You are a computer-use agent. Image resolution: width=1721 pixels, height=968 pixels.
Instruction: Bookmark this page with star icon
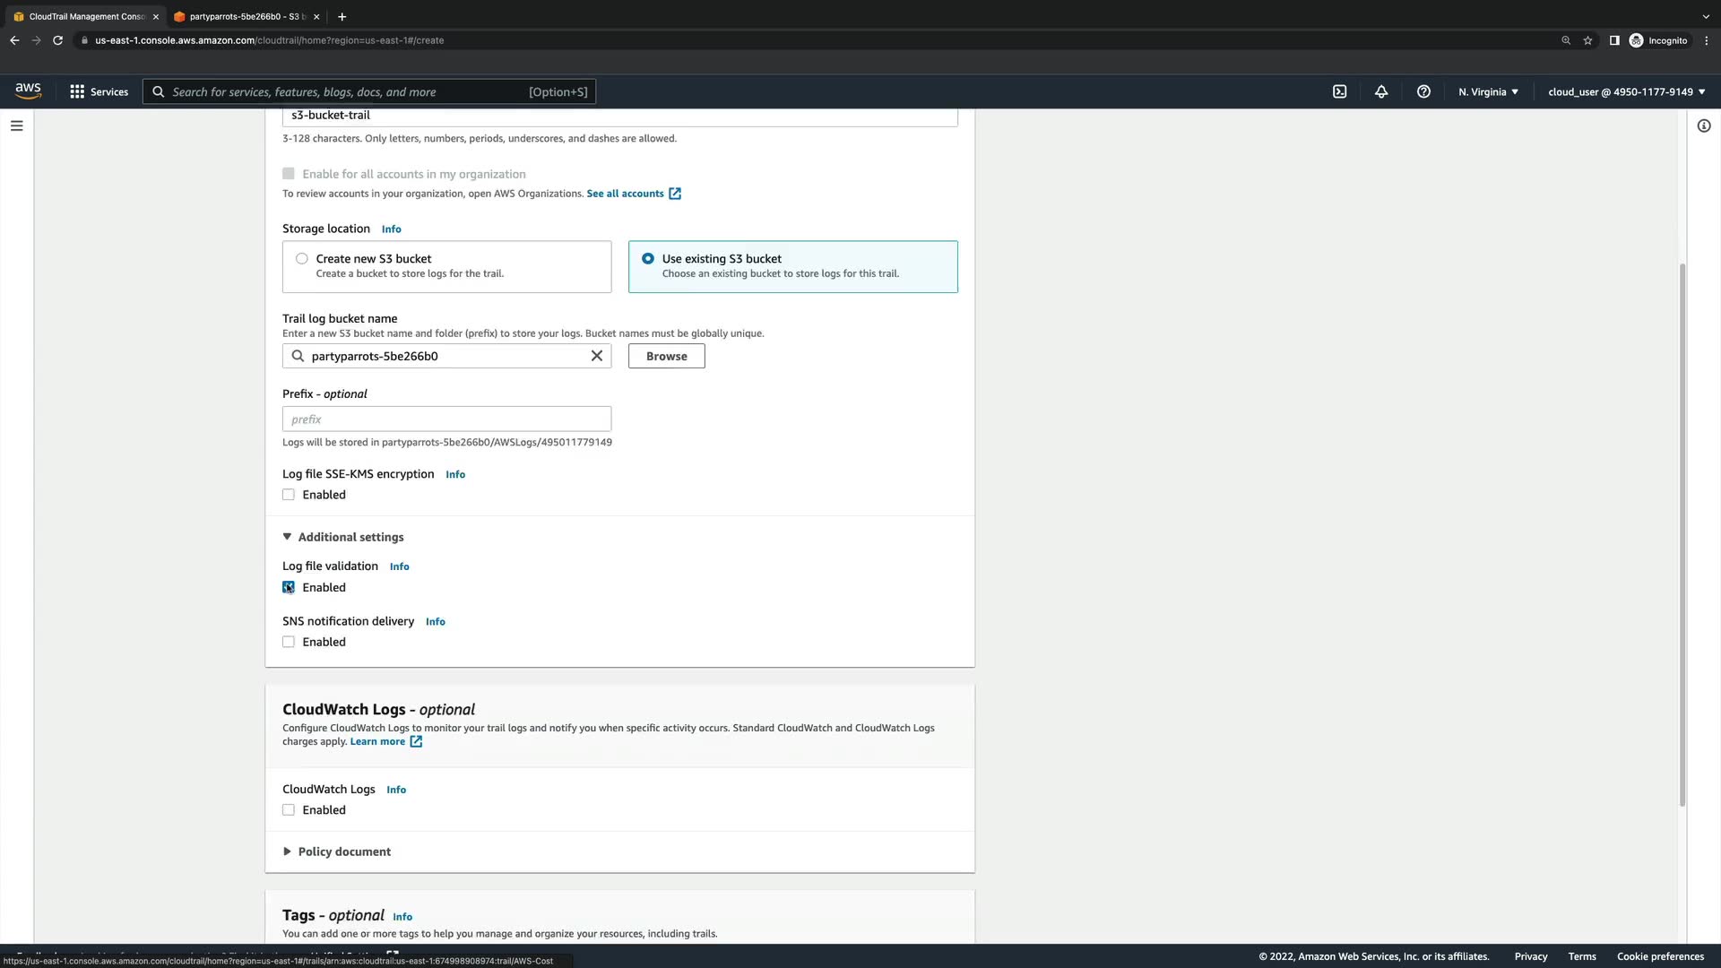pos(1587,40)
